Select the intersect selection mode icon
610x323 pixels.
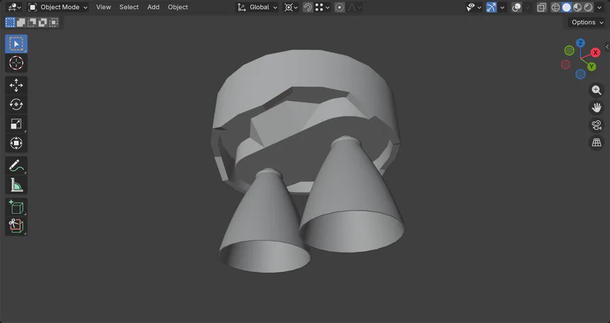pos(54,22)
